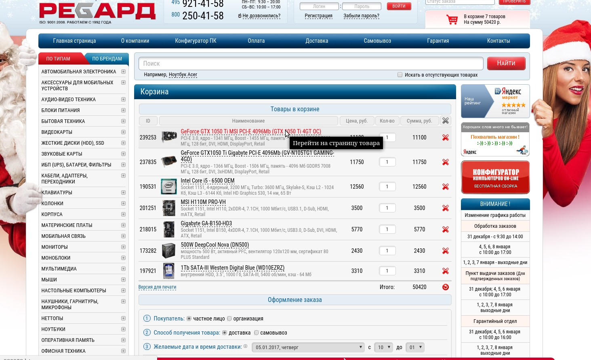
Task: Expand the Блоки питания category
Action: pos(123,110)
